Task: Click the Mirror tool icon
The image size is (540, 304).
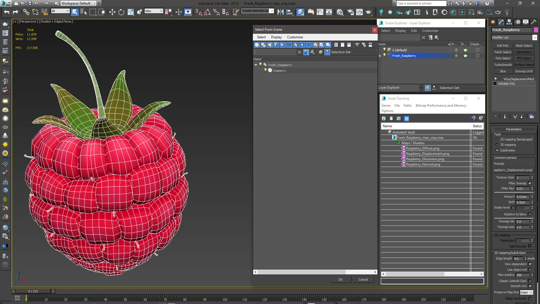Action: [x=280, y=12]
